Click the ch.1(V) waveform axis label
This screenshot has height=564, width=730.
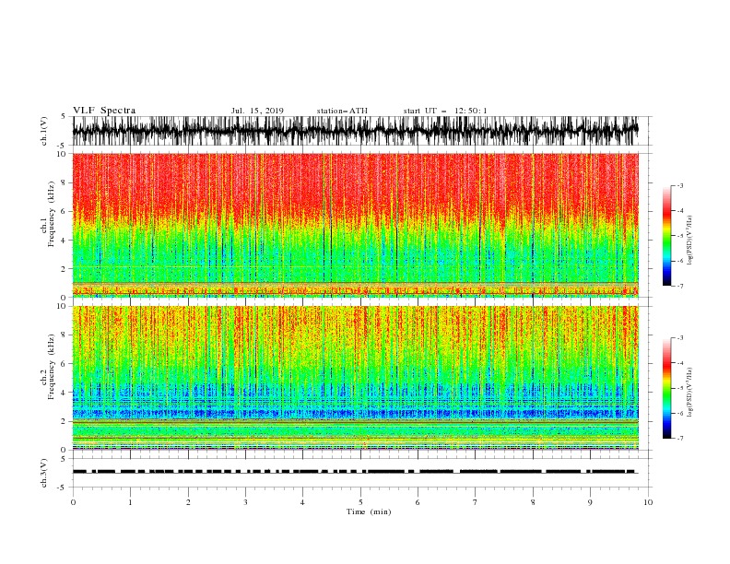(44, 131)
